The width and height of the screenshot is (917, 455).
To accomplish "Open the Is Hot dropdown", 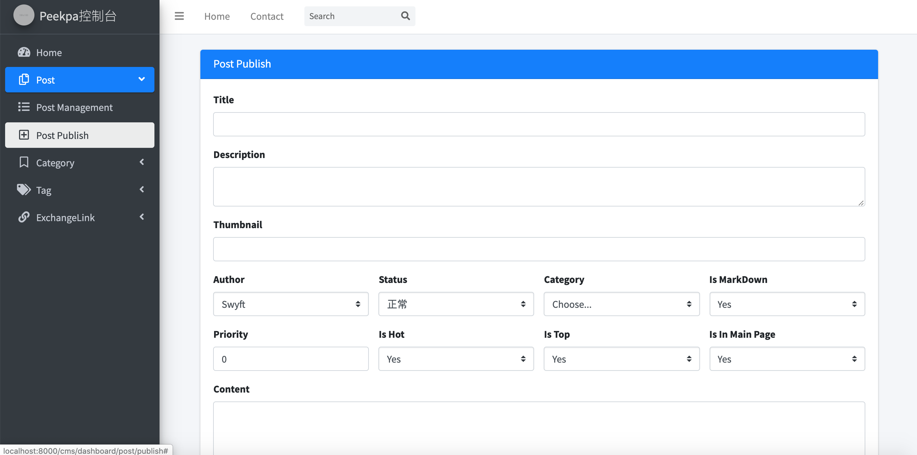I will [456, 359].
